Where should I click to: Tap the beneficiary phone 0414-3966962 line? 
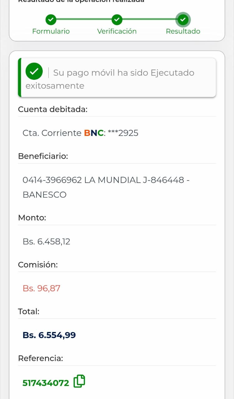pos(52,180)
